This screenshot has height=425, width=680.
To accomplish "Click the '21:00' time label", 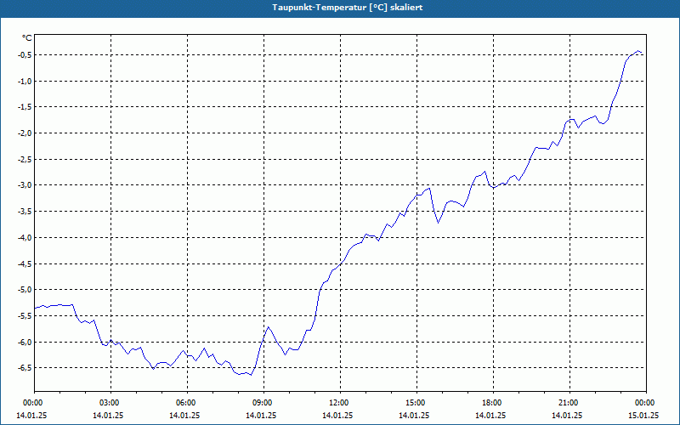I will coord(569,403).
